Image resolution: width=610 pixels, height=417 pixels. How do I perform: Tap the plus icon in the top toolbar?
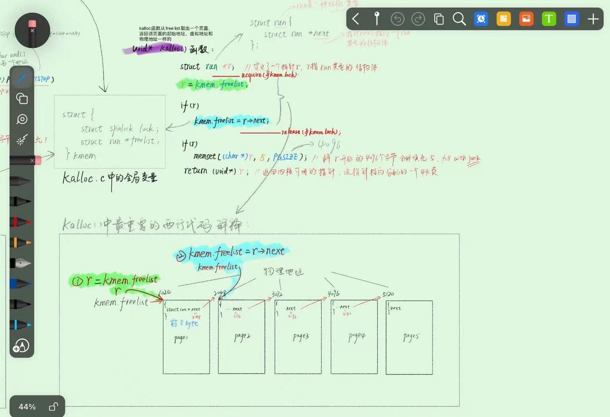pos(593,19)
